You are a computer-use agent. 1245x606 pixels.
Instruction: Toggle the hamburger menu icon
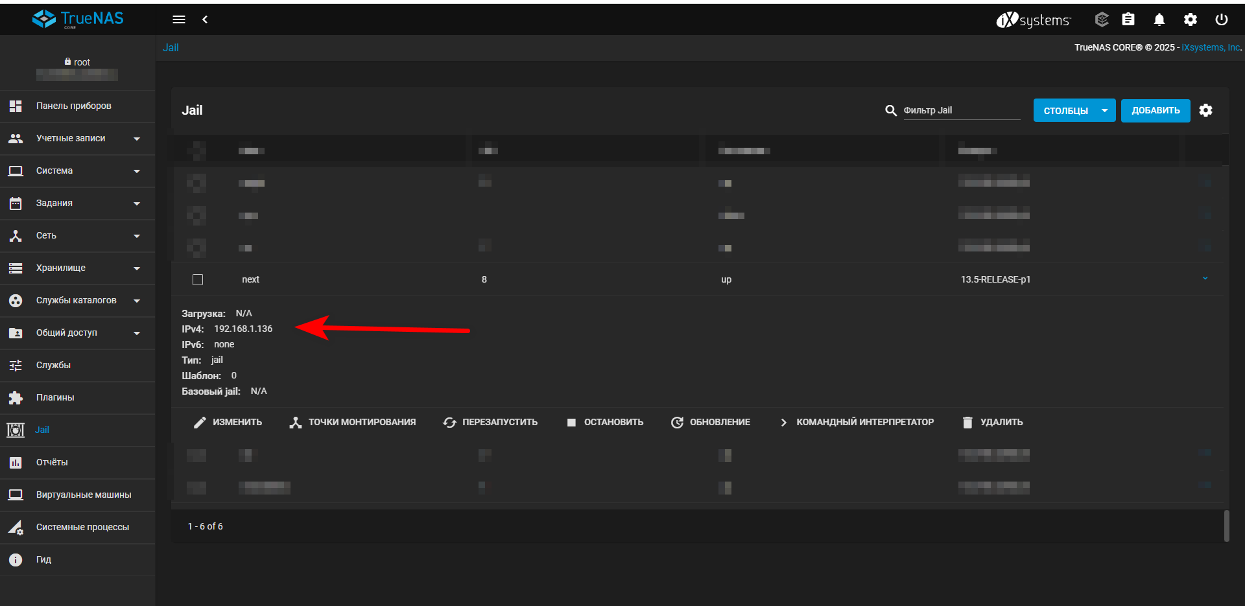pyautogui.click(x=179, y=19)
